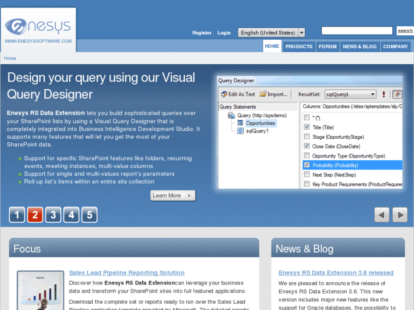Click the rightmost Query Designer toolbar icon

[397, 94]
